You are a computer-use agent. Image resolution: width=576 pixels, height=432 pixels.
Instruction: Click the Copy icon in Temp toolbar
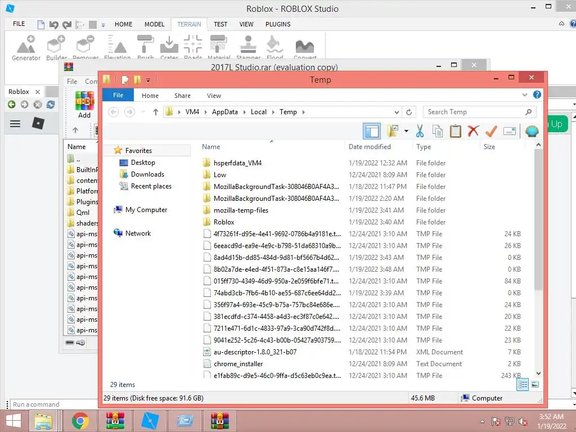[437, 131]
